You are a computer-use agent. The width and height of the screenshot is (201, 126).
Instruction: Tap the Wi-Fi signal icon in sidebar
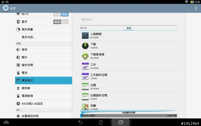click(18, 14)
